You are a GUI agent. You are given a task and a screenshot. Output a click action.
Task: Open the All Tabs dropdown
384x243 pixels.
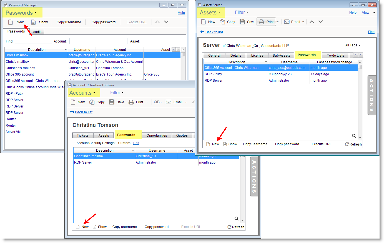click(353, 45)
